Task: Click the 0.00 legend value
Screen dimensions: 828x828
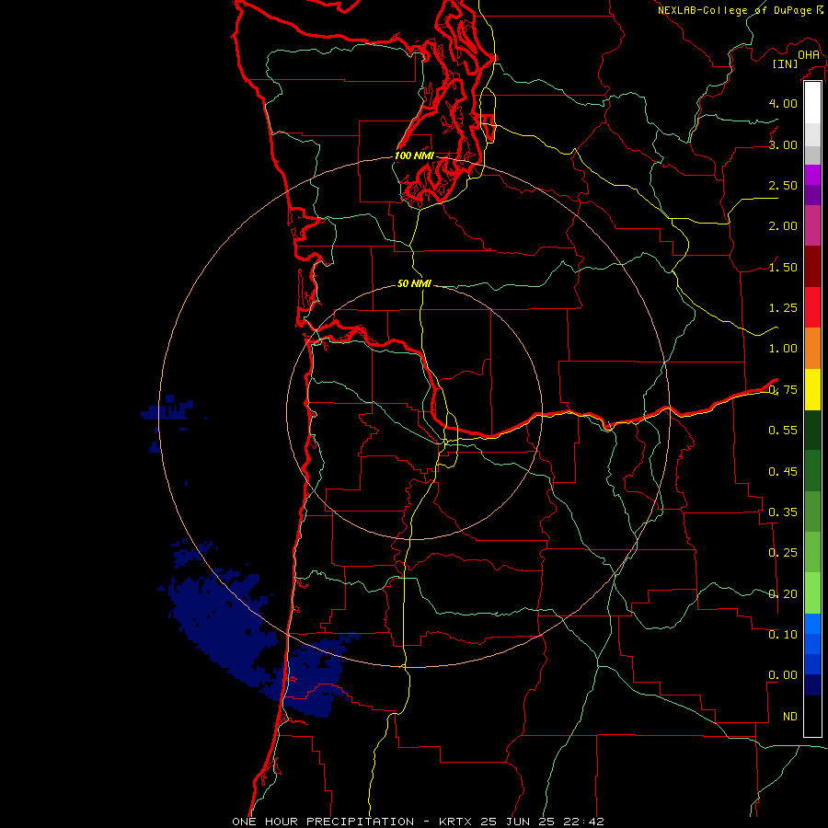Action: tap(783, 675)
